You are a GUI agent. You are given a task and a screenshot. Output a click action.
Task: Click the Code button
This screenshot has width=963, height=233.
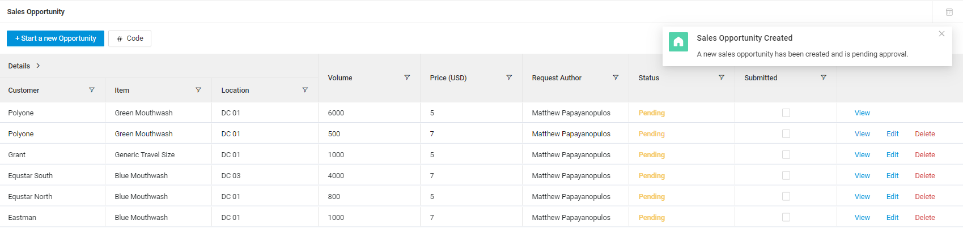(130, 38)
